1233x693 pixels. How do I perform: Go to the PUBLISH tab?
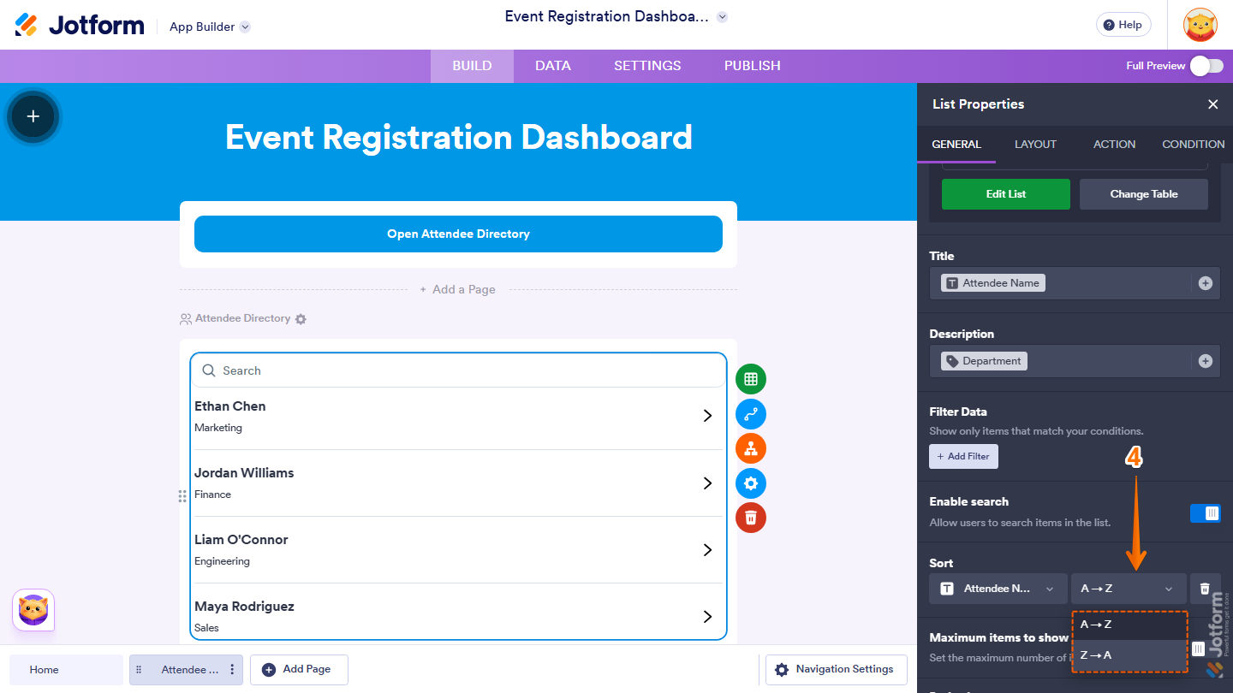[753, 66]
